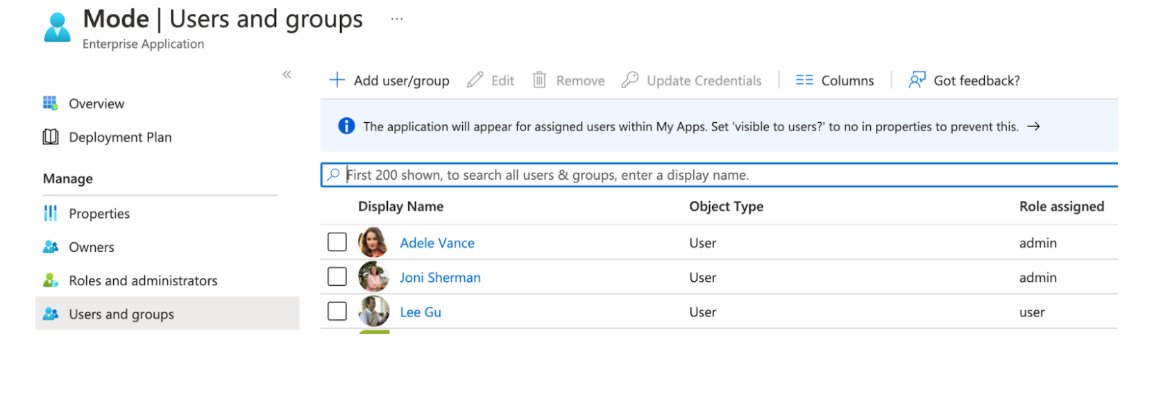1170x397 pixels.
Task: Open the Lee Gu user link
Action: pyautogui.click(x=421, y=312)
